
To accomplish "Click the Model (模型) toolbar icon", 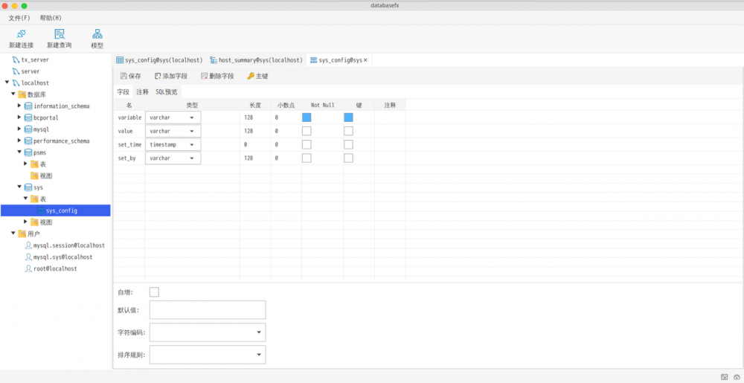I will pyautogui.click(x=97, y=33).
